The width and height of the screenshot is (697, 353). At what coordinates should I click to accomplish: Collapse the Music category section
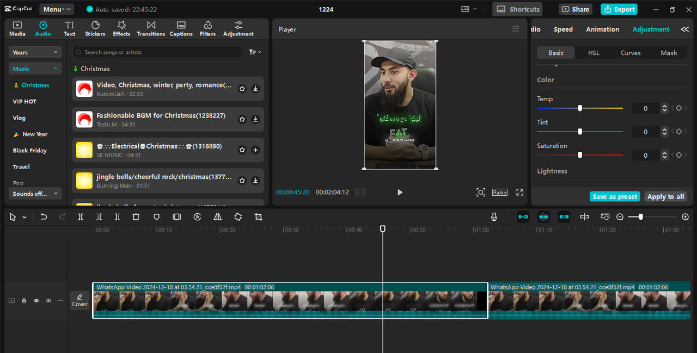point(35,69)
